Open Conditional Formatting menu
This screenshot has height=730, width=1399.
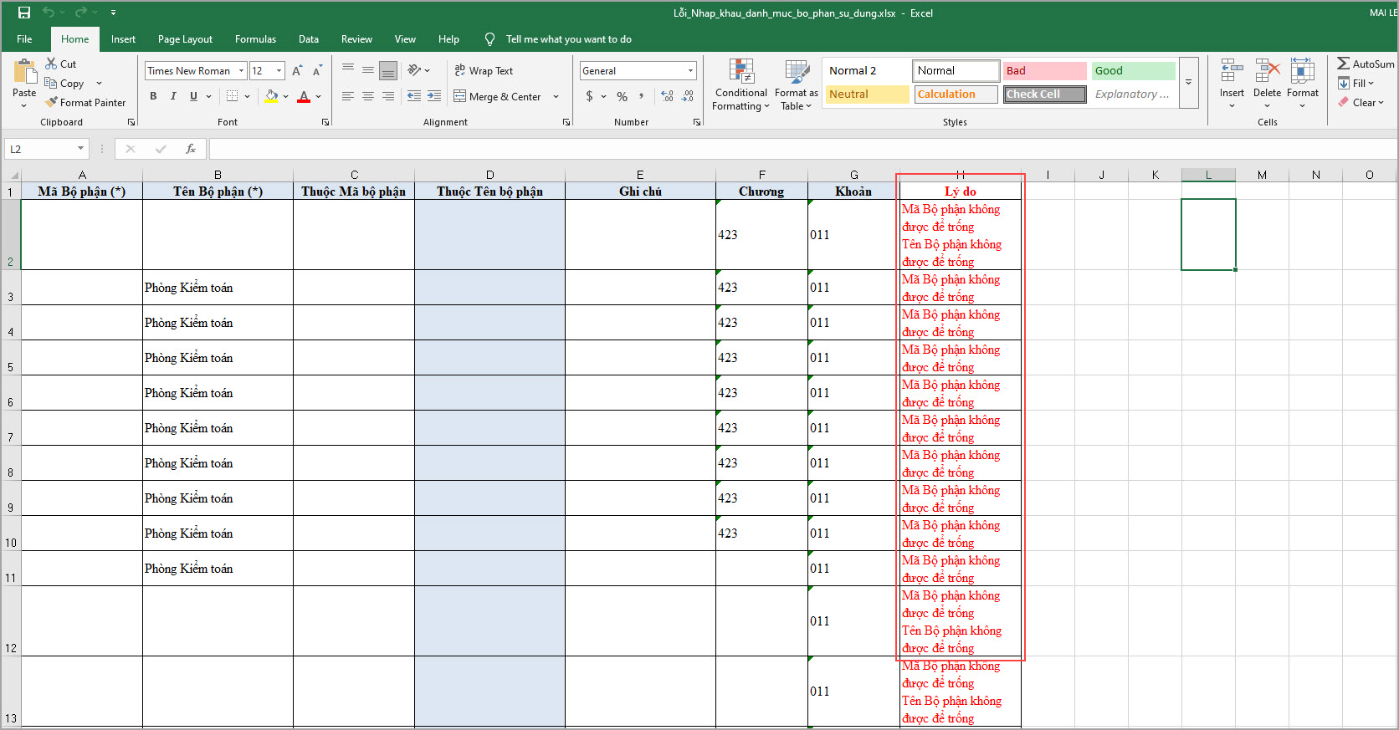(x=740, y=85)
